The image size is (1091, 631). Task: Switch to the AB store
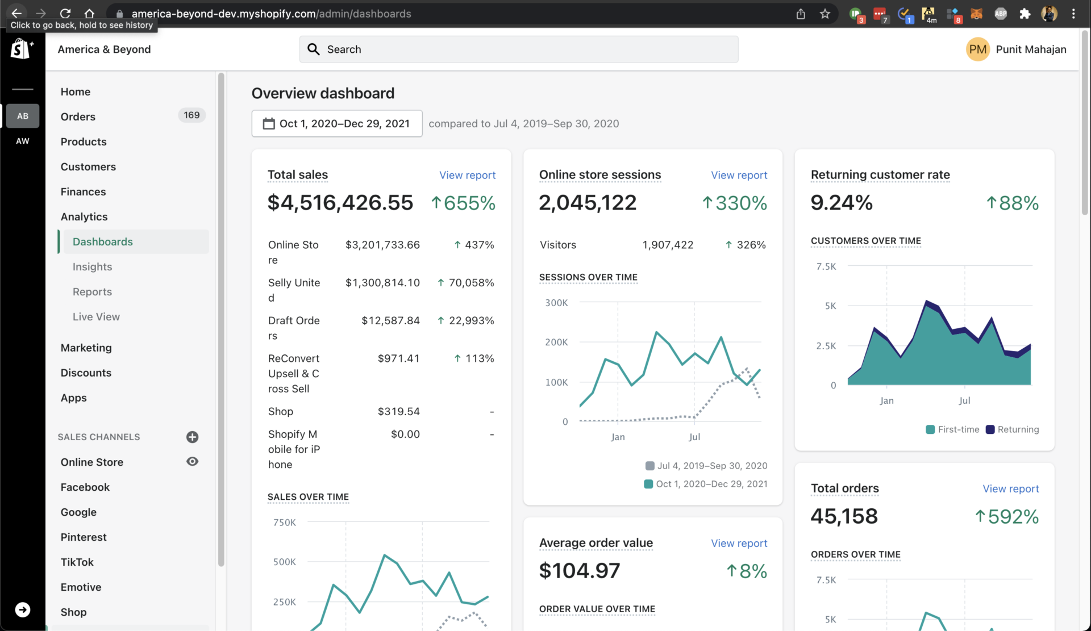[x=23, y=116]
